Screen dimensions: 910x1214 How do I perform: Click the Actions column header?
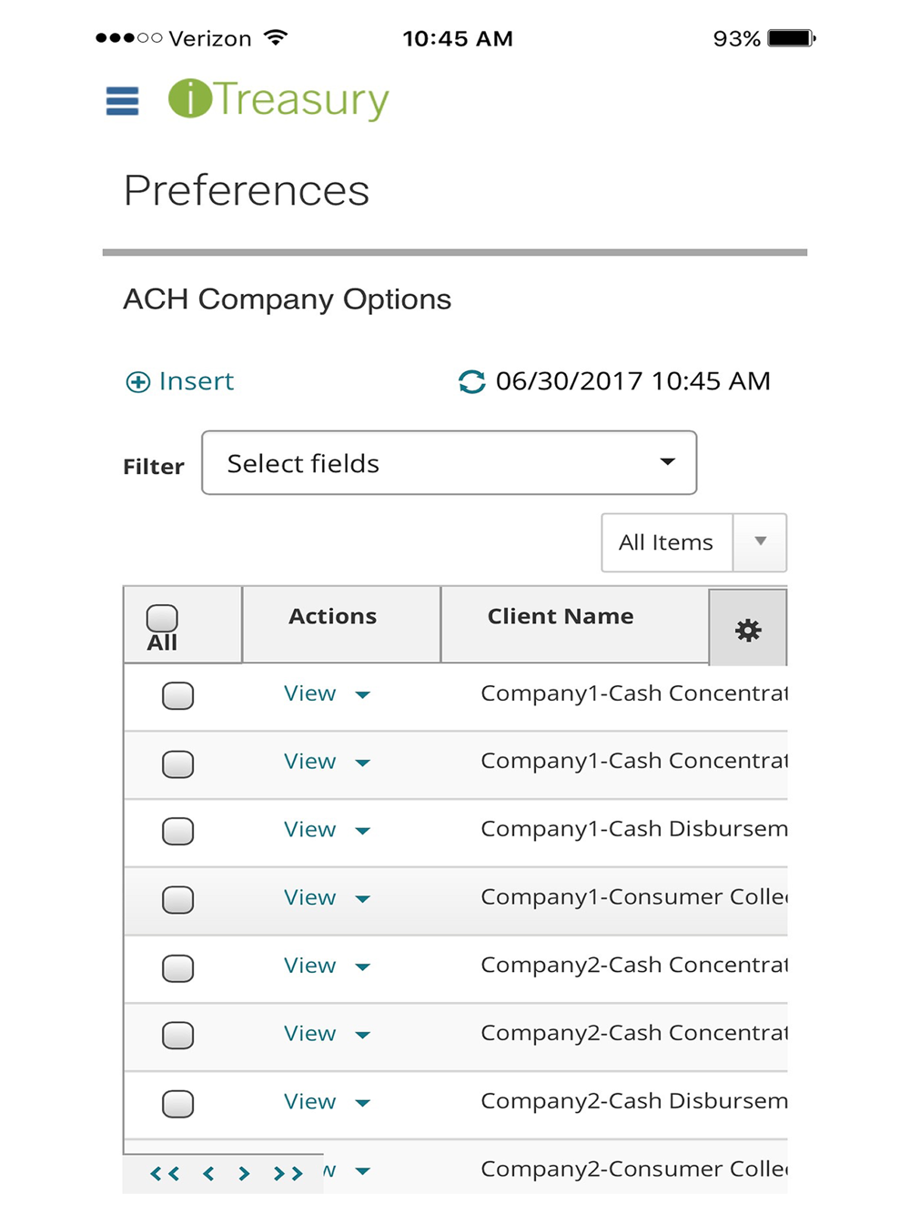click(332, 617)
